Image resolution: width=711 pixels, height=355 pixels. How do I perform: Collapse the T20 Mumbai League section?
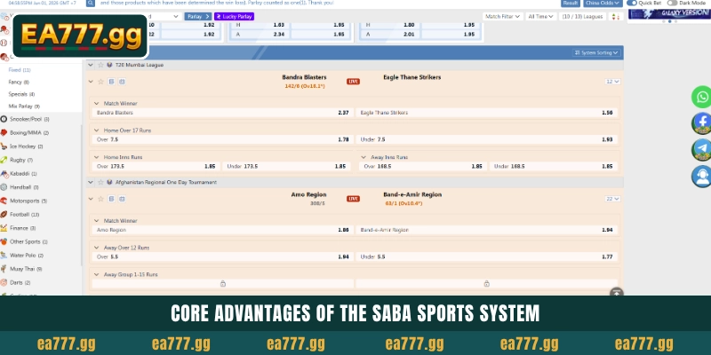coord(91,65)
